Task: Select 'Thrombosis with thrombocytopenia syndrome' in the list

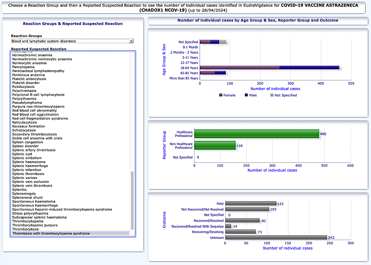Action: click(71, 233)
